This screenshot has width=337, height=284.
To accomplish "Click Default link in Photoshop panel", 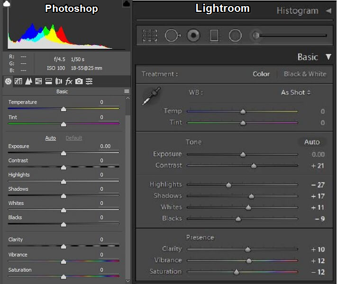I will [x=74, y=138].
